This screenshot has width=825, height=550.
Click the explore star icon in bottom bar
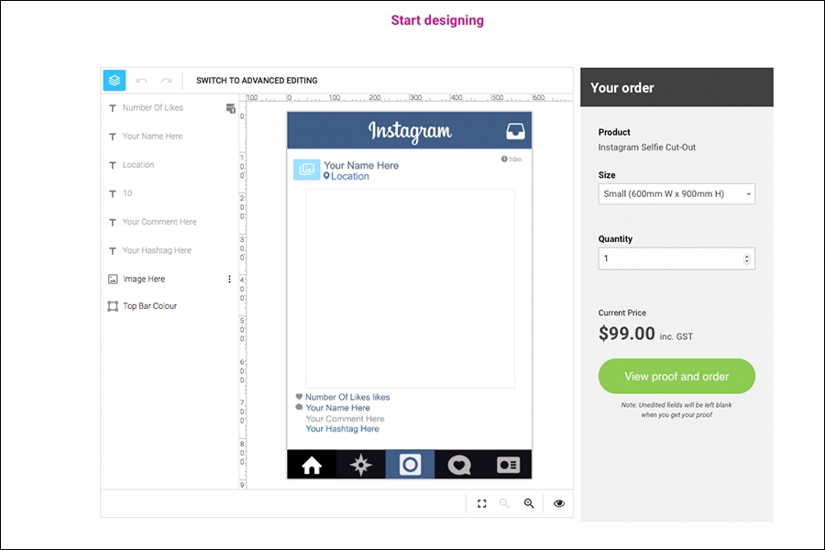[361, 465]
